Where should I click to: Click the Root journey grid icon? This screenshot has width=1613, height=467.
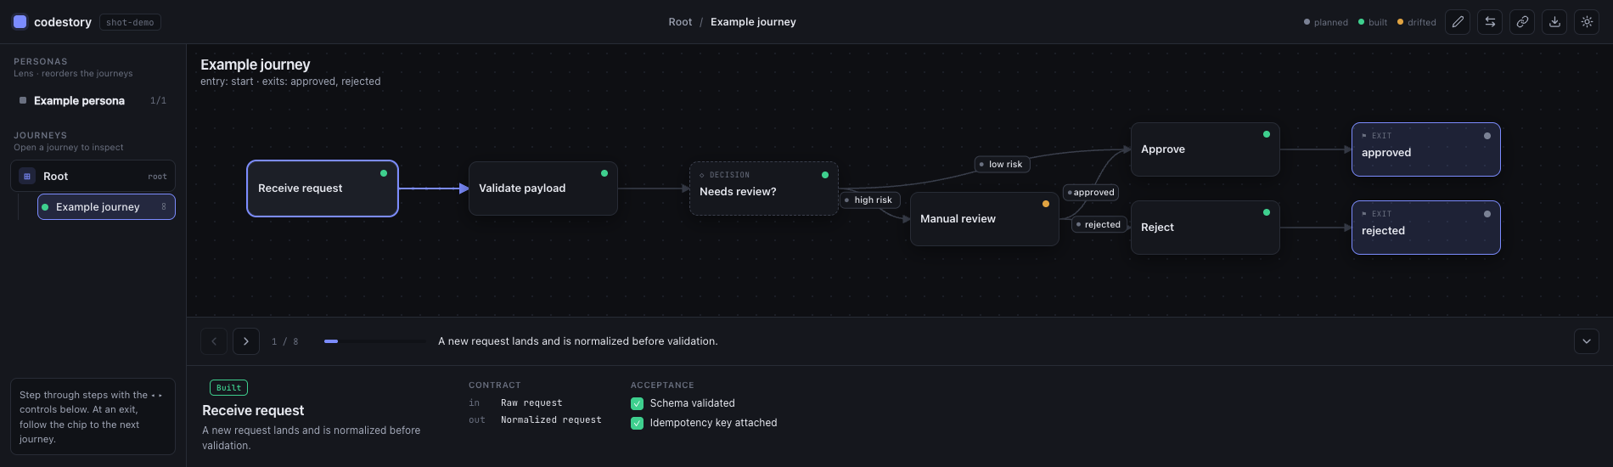[x=27, y=177]
